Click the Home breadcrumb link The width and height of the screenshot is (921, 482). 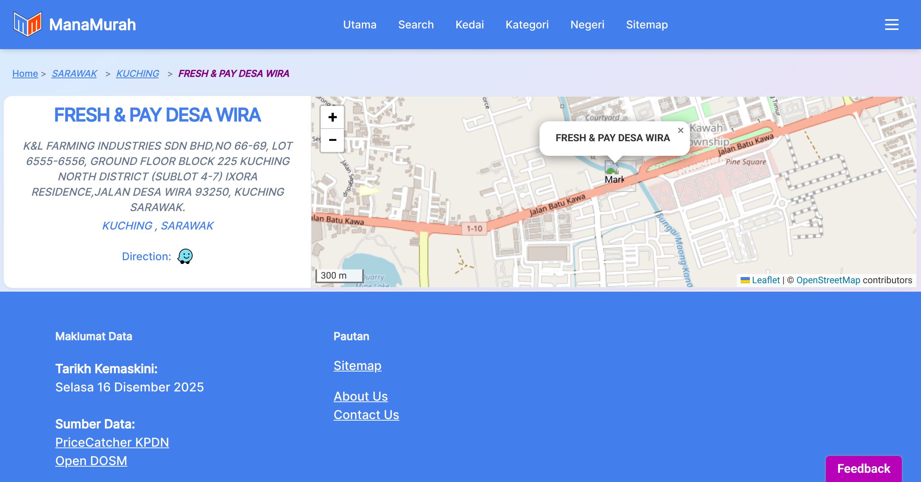[x=25, y=73]
